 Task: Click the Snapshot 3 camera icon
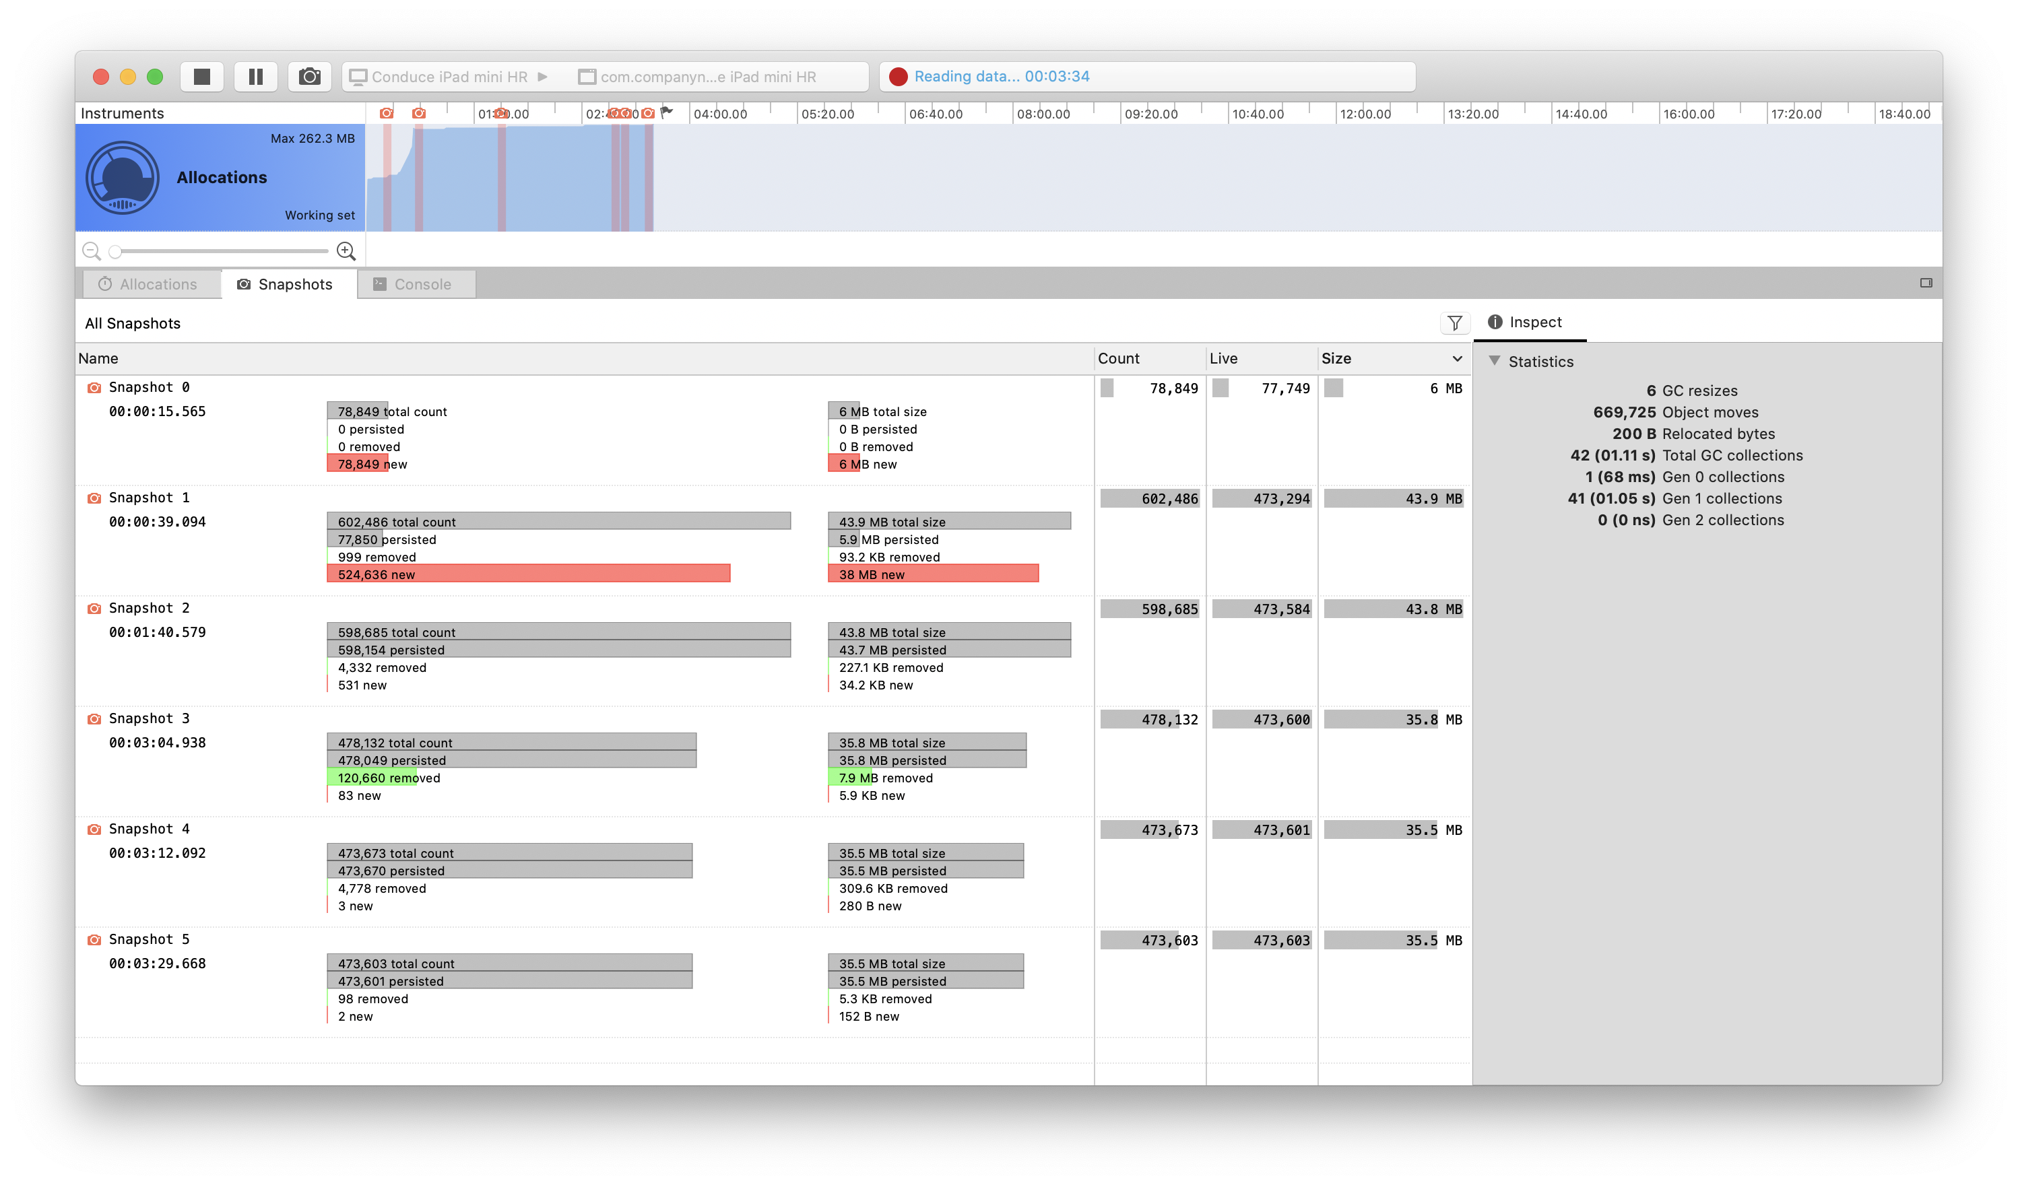(93, 719)
